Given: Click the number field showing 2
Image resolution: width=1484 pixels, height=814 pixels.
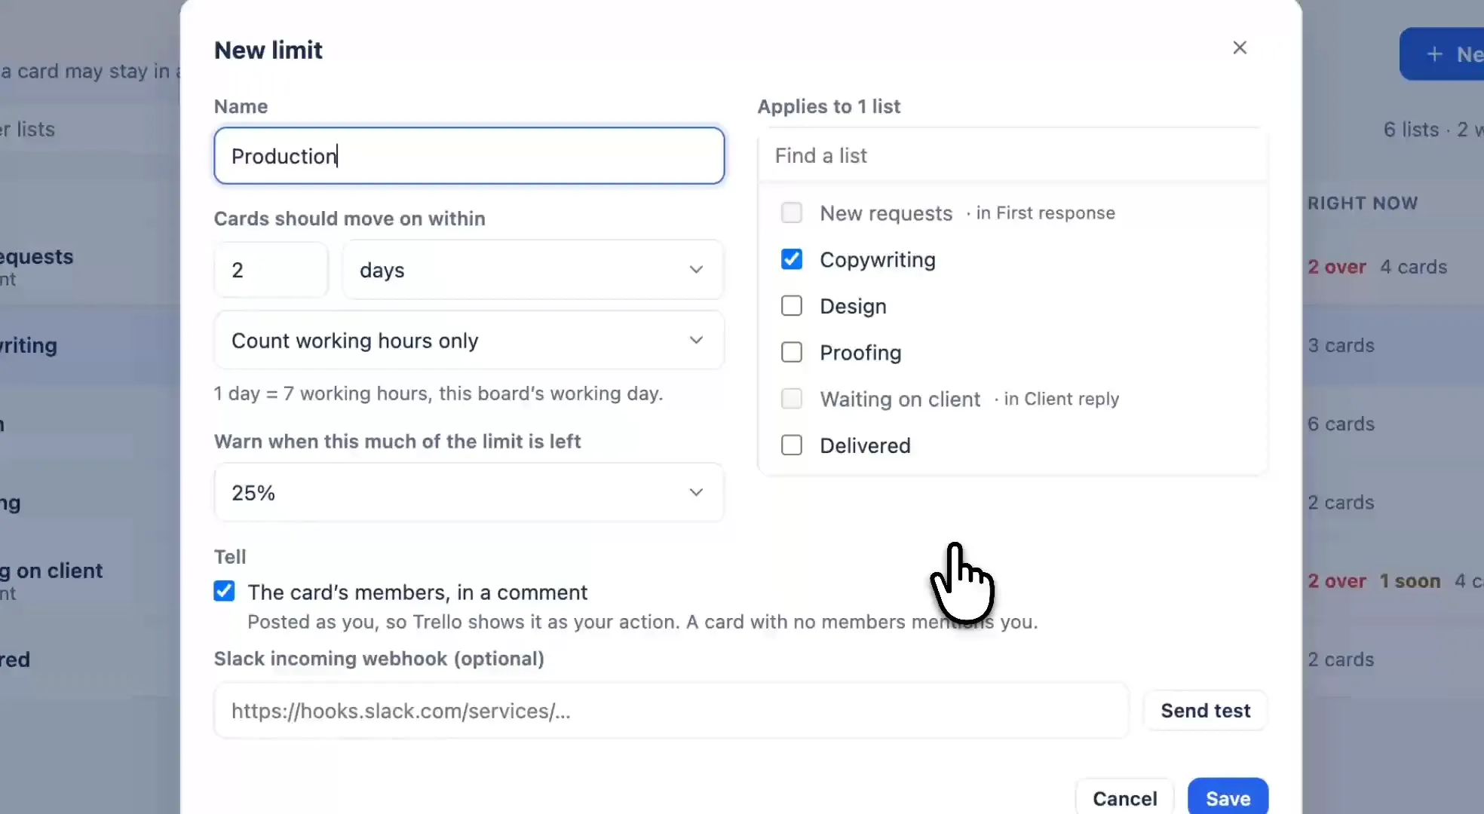Looking at the screenshot, I should click(x=271, y=270).
